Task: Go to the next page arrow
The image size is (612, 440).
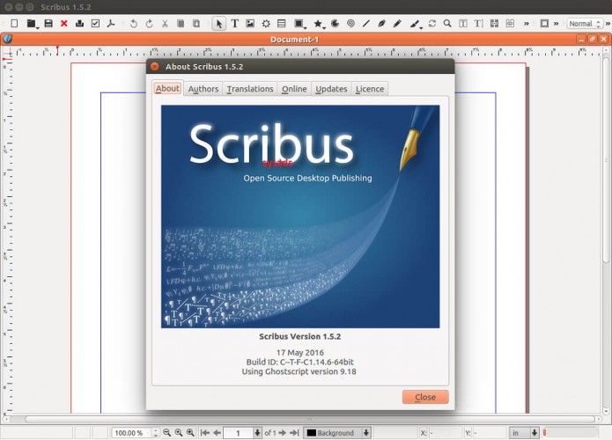Action: [282, 433]
